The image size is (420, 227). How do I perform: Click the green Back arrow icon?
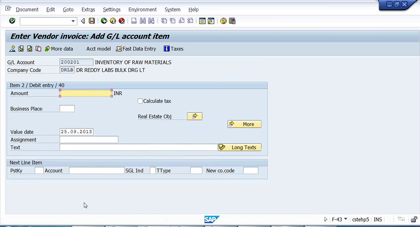pyautogui.click(x=104, y=21)
